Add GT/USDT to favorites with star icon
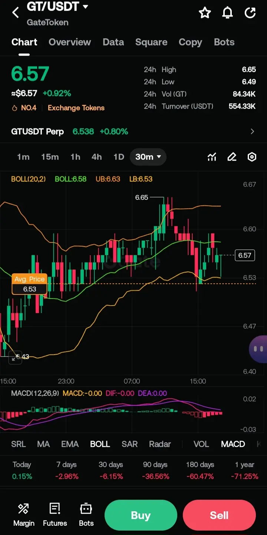 [205, 13]
